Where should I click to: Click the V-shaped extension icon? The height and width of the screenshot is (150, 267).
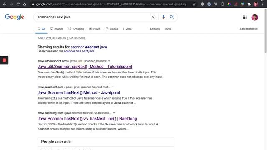[x=216, y=4]
